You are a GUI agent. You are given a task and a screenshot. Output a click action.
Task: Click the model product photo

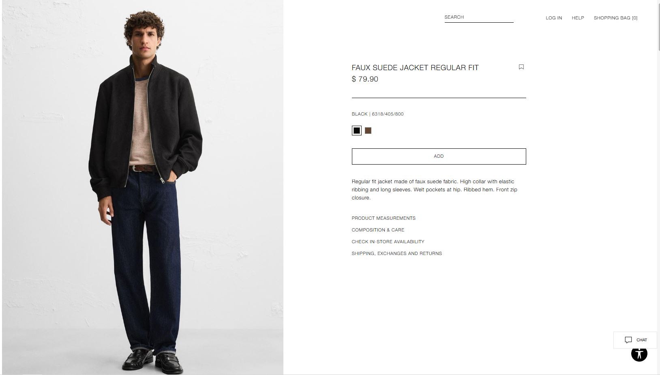click(x=143, y=187)
